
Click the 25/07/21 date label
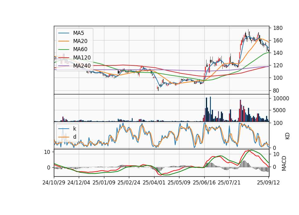[x=229, y=183]
